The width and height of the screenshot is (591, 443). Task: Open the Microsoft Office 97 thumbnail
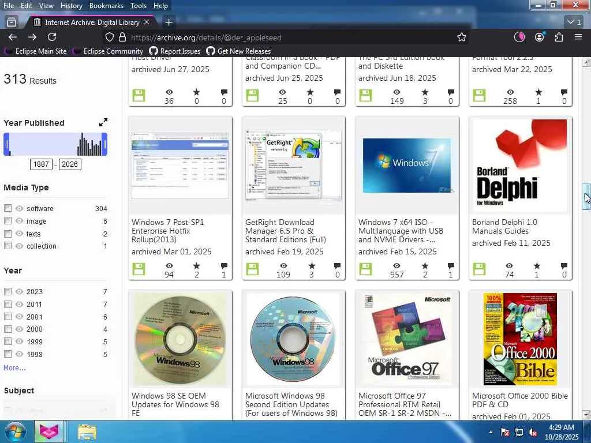(407, 339)
